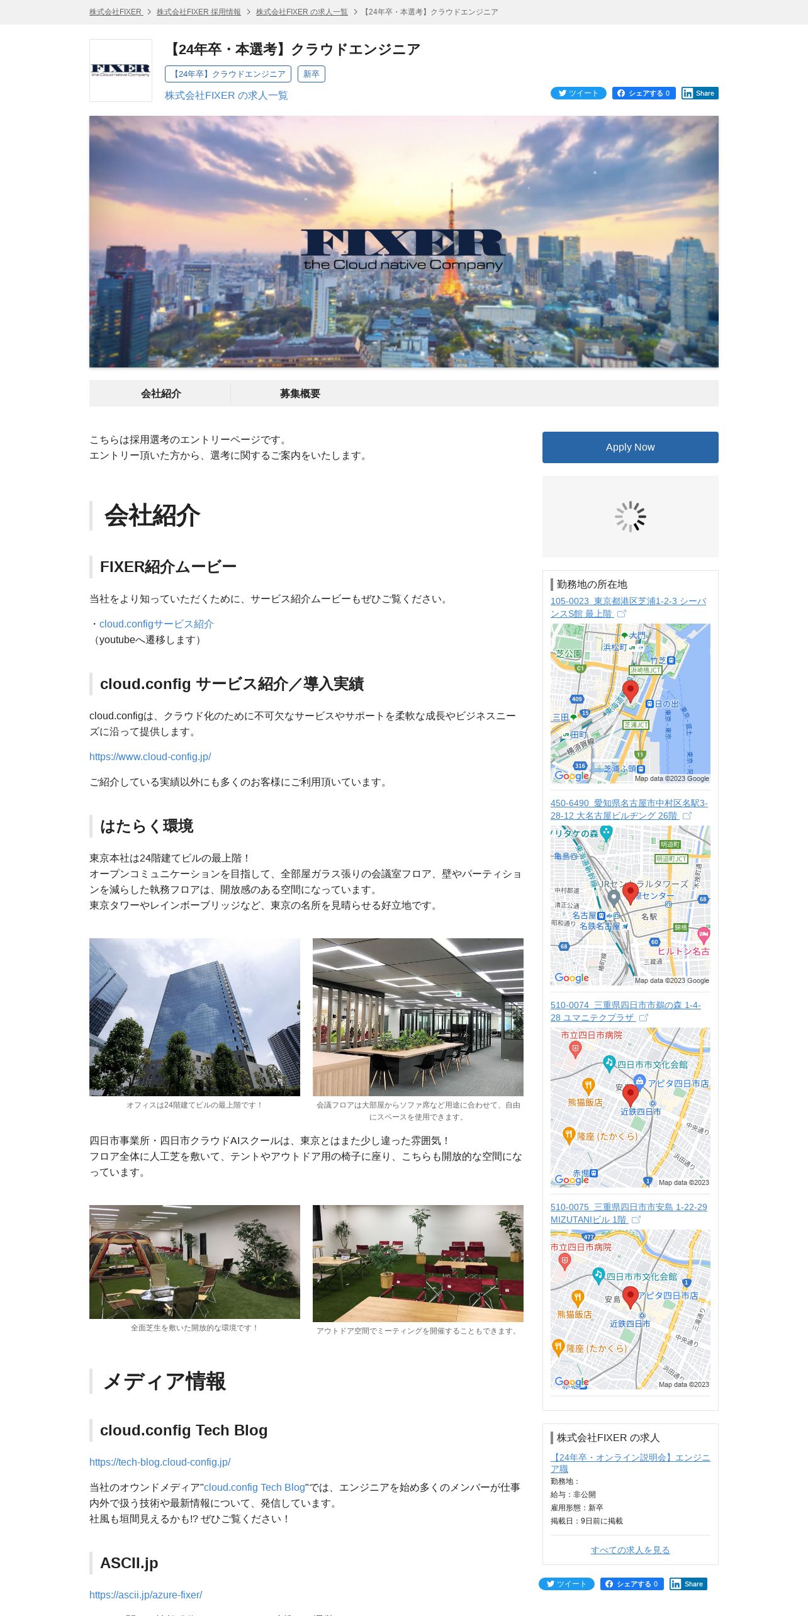This screenshot has height=1616, width=808.
Task: Open 株式会社FIXER breadcrumb link
Action: [116, 12]
